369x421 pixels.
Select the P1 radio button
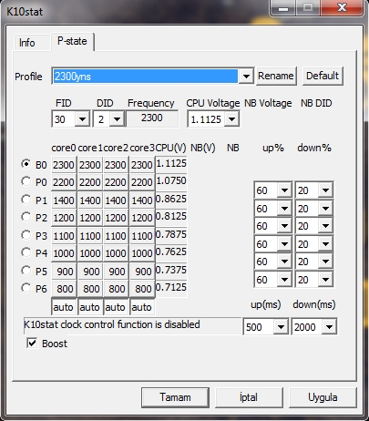[26, 200]
